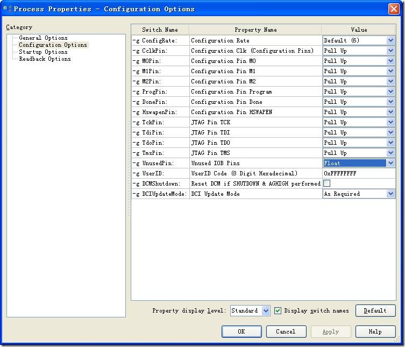Select Startup Options category
Screen dimensions: 405x347
43,52
